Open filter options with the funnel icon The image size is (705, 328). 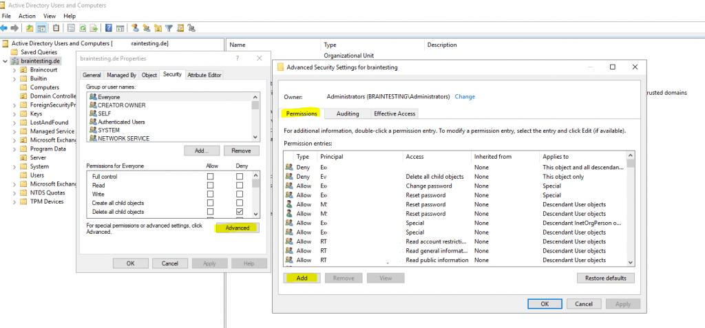coord(169,28)
